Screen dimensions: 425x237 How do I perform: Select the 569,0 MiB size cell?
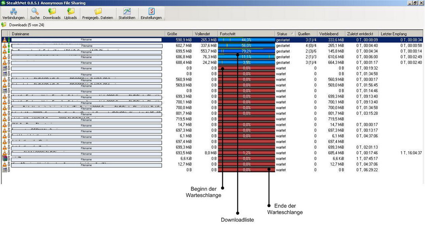(184, 85)
